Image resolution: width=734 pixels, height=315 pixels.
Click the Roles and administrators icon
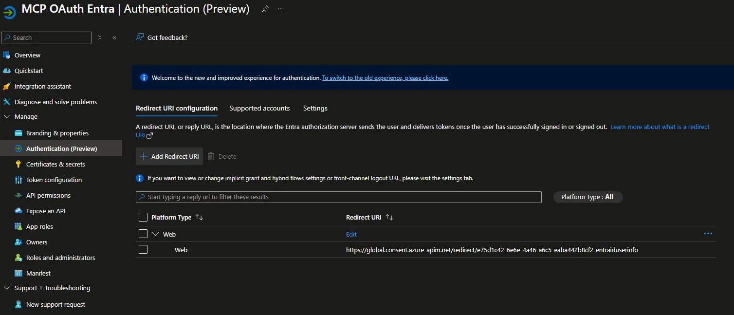(x=18, y=258)
